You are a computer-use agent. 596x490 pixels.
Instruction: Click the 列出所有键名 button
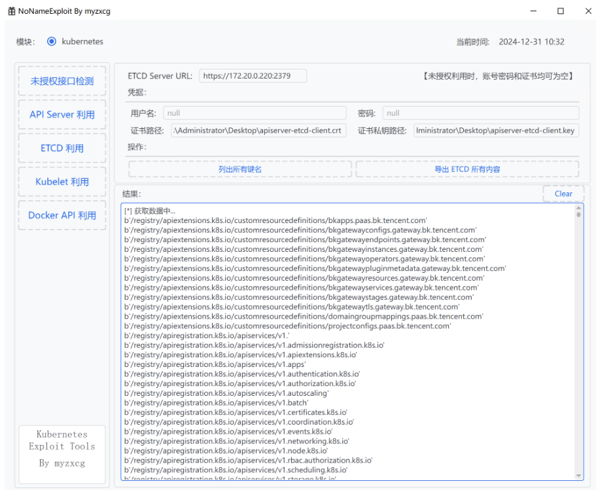pyautogui.click(x=240, y=169)
